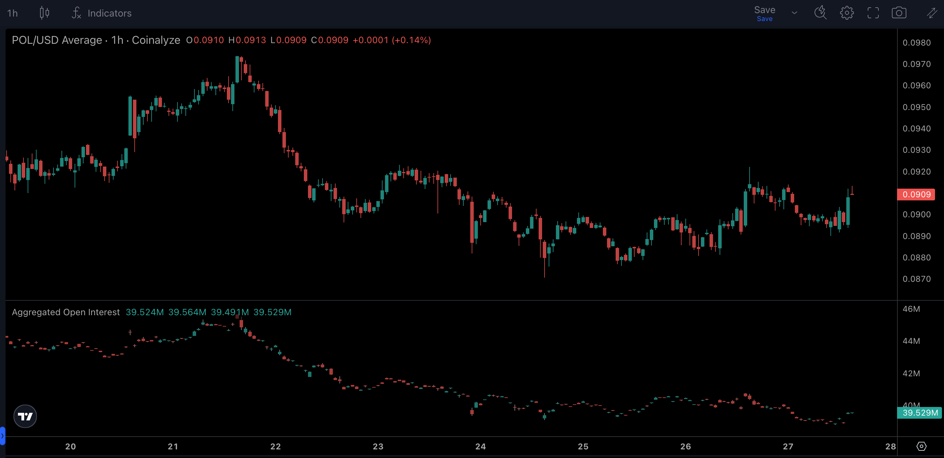This screenshot has height=458, width=944.
Task: Click the +0.0001 (+0.14%) change value
Action: click(392, 40)
